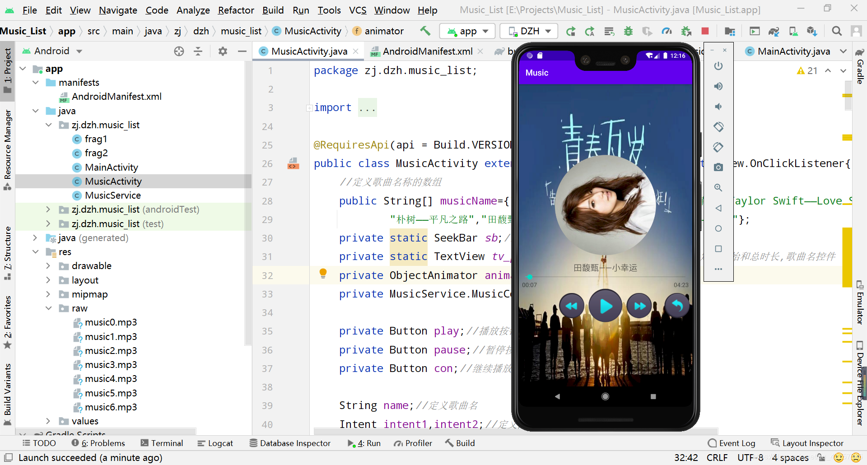Open the Refactor menu
Image resolution: width=867 pixels, height=465 pixels.
click(236, 10)
